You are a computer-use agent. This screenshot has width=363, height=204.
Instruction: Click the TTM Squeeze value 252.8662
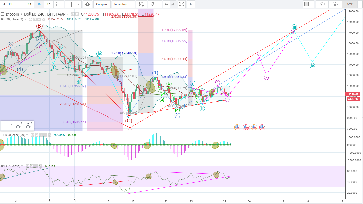59,135
